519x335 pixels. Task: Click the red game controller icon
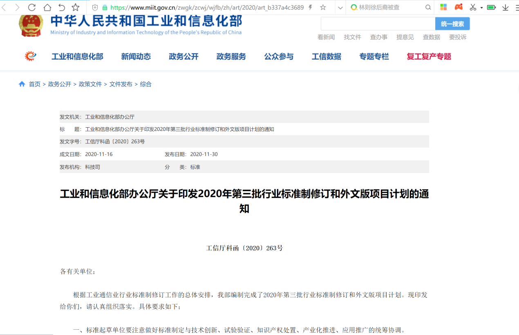point(459,7)
